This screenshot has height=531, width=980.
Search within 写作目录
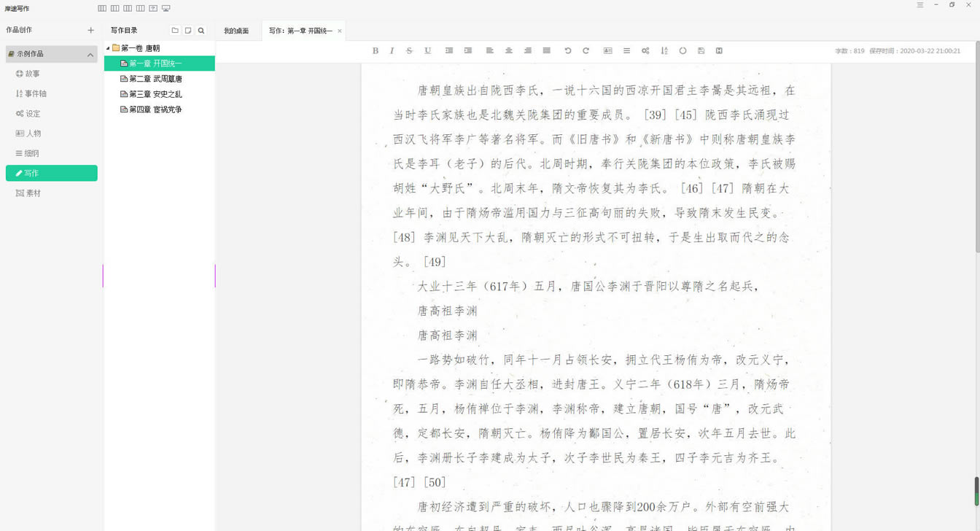point(201,31)
